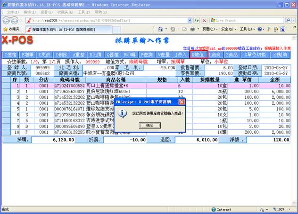Click the F查詢 query button
This screenshot has width=298, height=214.
point(147,55)
